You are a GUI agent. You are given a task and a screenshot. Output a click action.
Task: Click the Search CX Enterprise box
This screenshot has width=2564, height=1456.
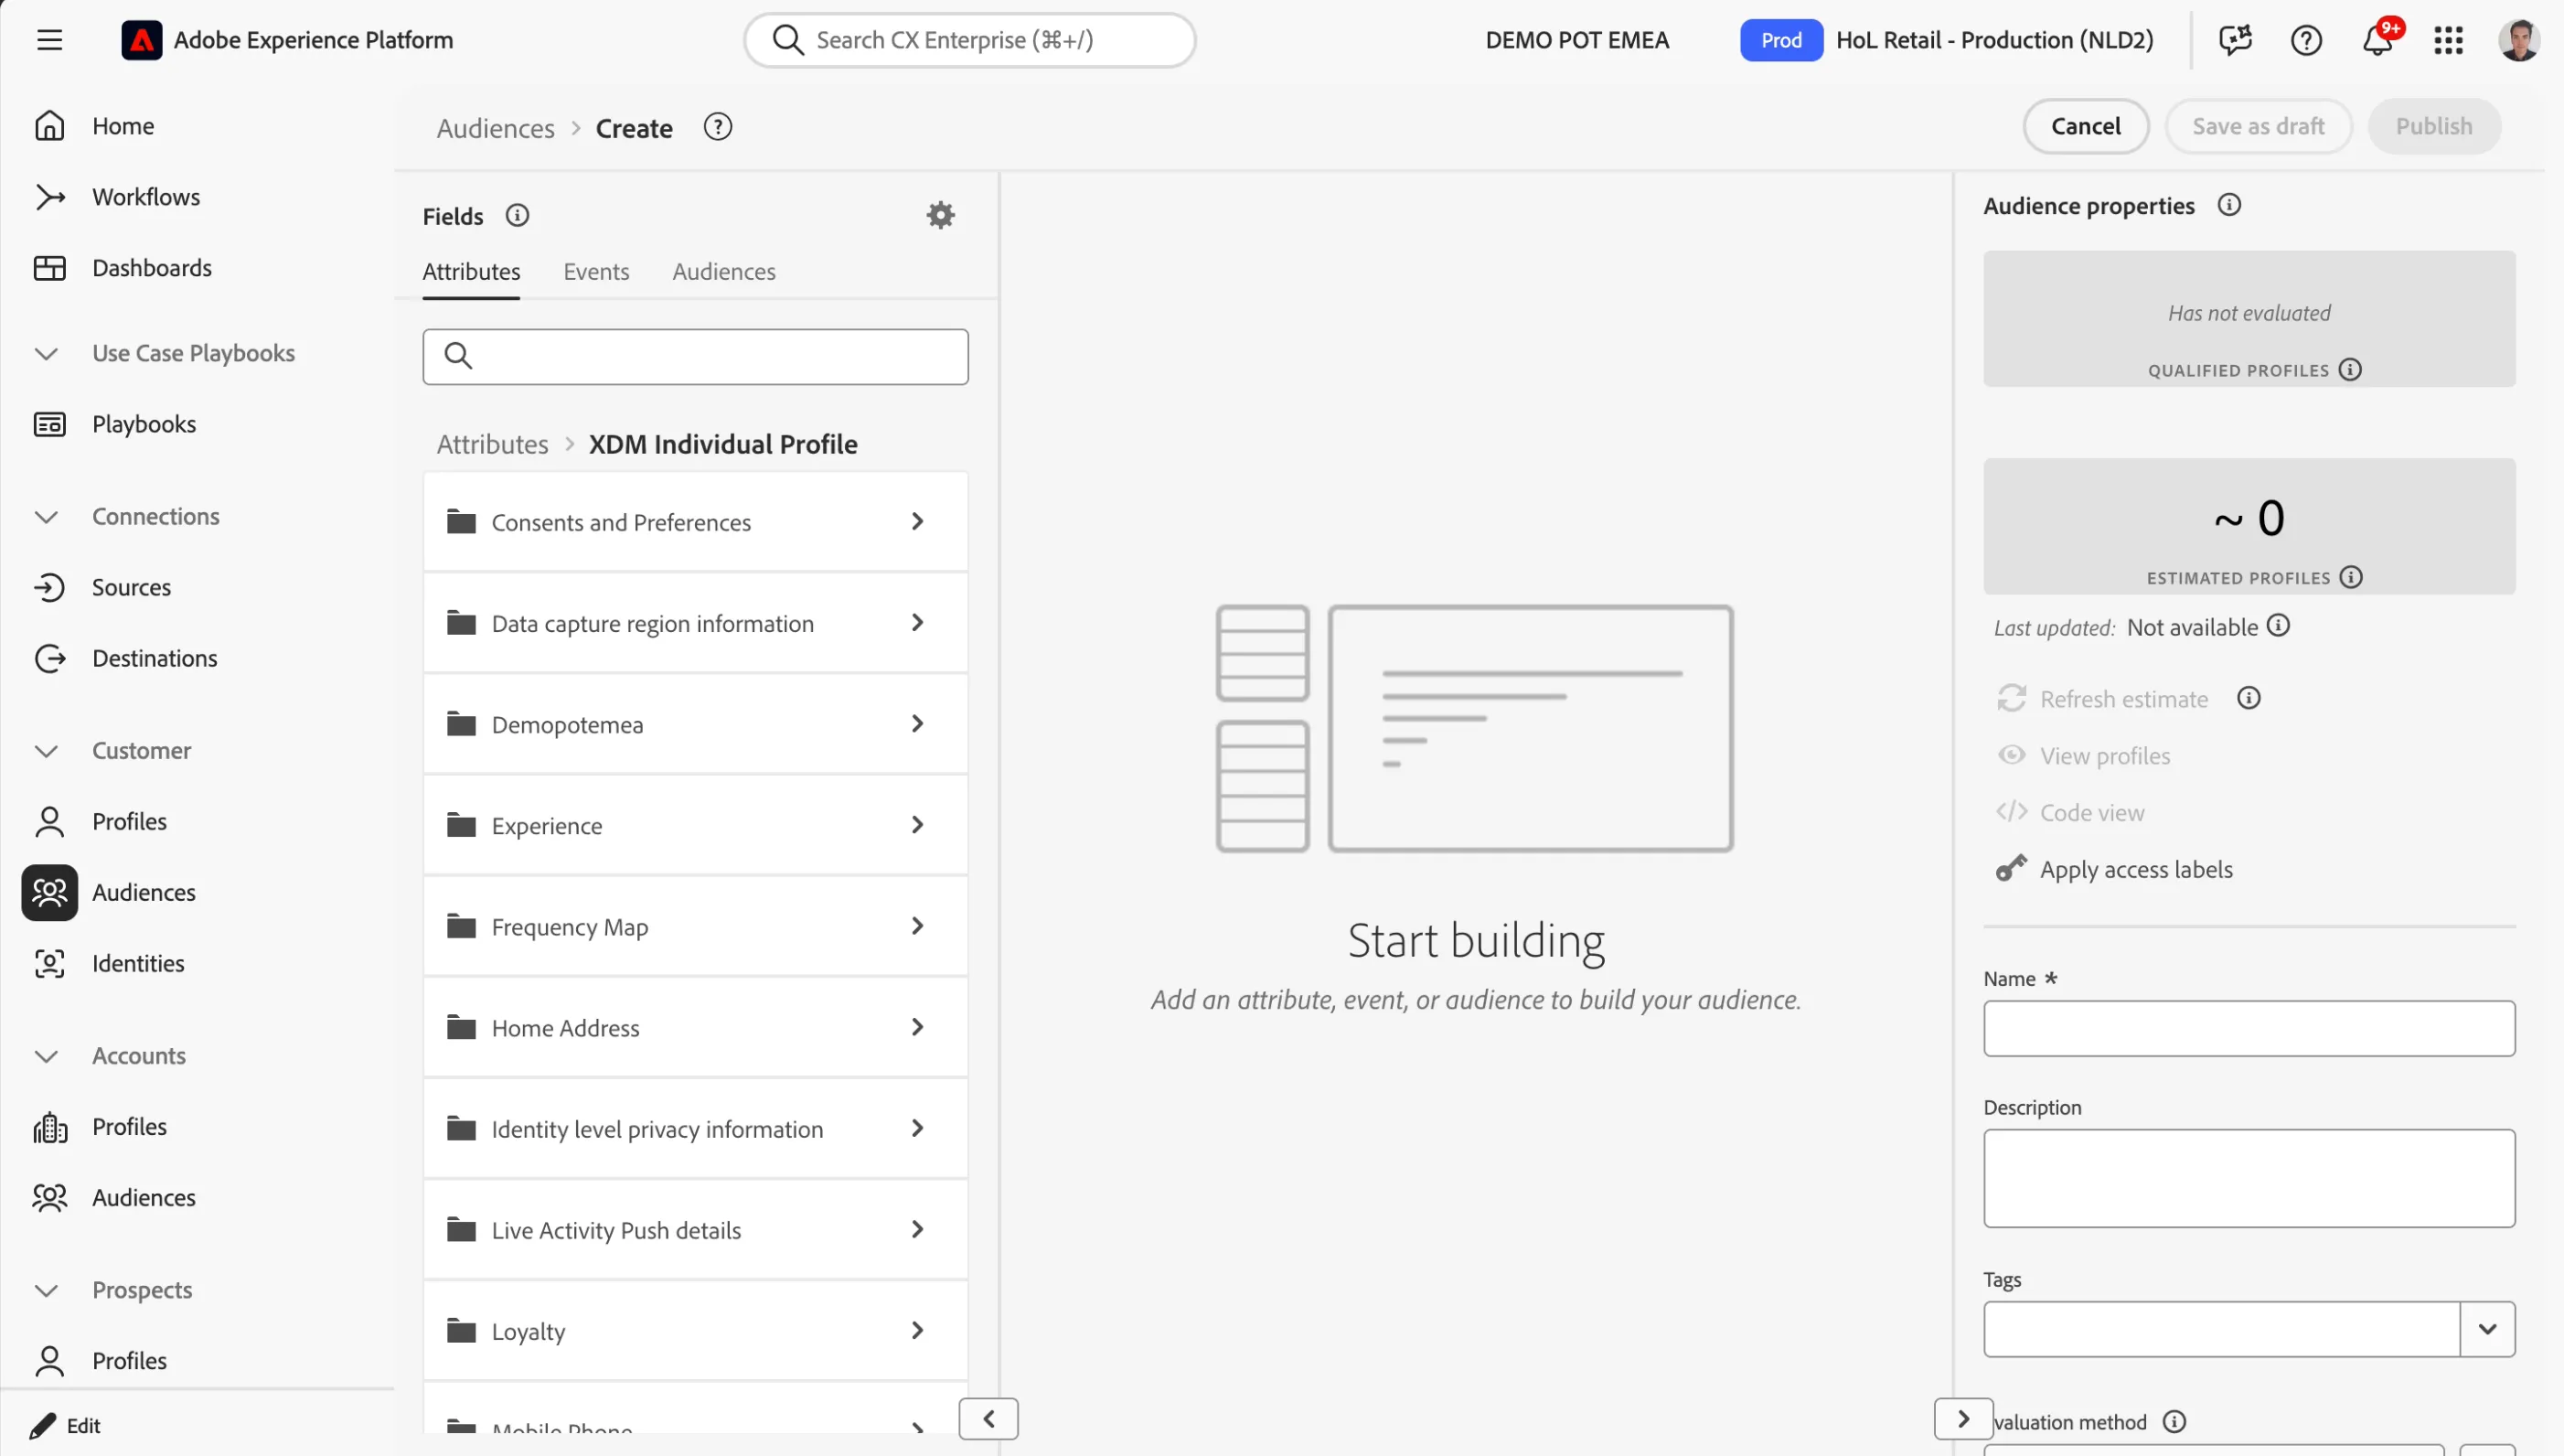tap(969, 40)
